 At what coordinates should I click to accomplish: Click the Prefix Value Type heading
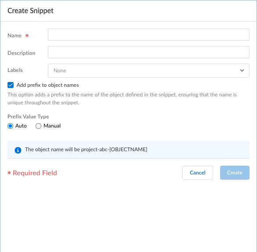[x=28, y=117]
